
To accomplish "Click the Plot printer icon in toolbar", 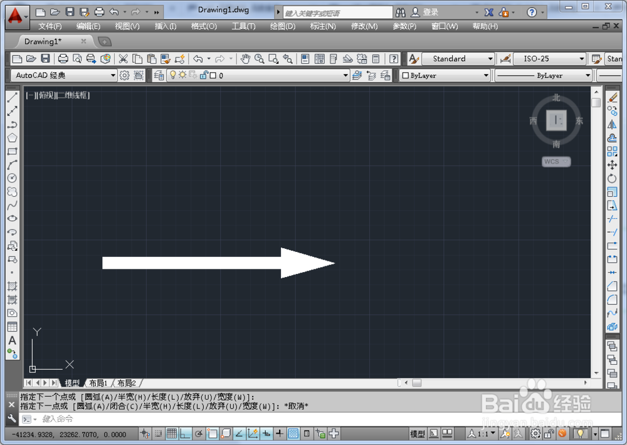I will [63, 59].
